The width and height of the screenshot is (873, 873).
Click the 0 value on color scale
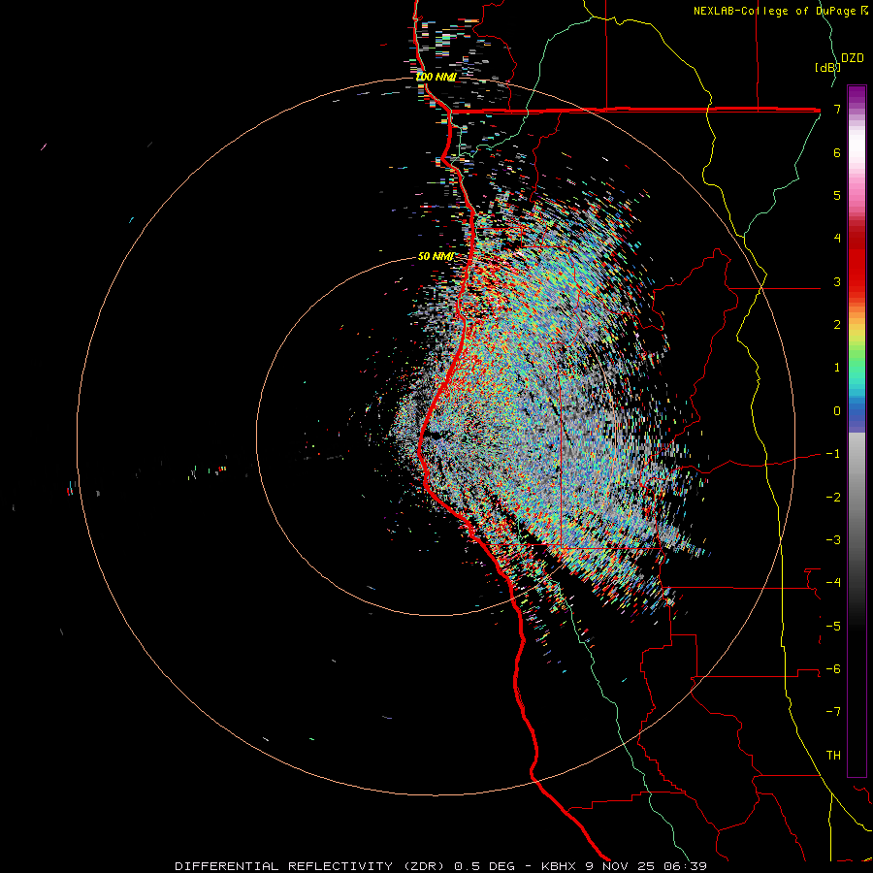click(837, 411)
